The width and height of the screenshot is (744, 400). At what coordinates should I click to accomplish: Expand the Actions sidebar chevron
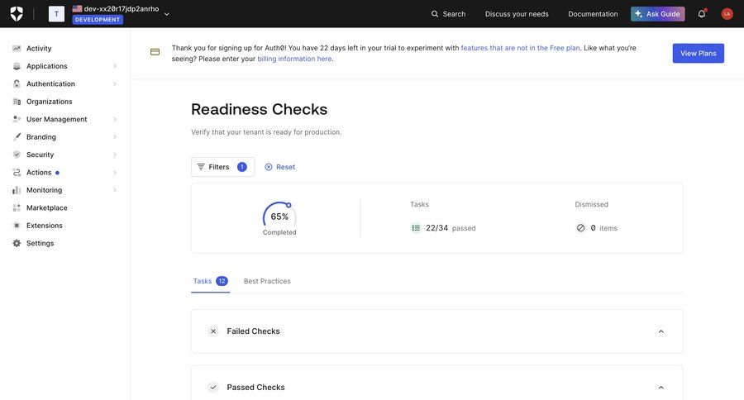(115, 172)
